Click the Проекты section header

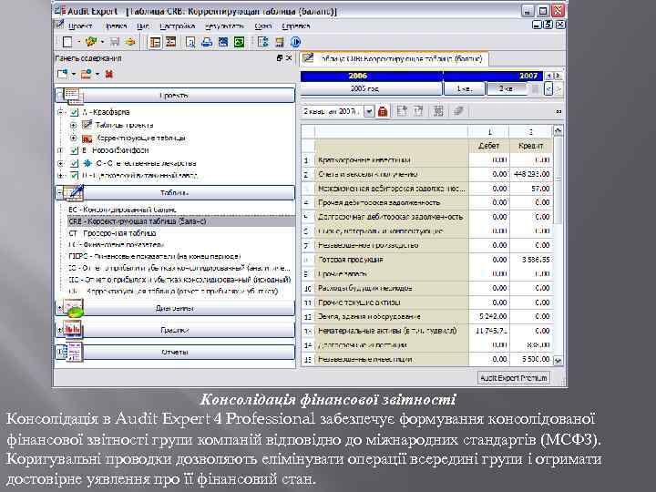click(x=175, y=96)
